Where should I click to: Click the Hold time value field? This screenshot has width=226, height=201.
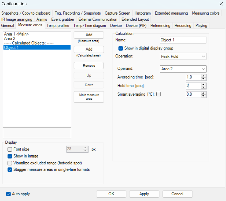click(x=194, y=86)
